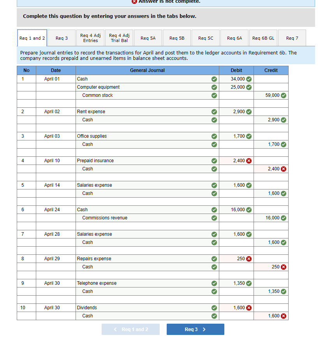Click the green check icon beside the 34,000 debit
Viewport: 333px width, 340px height.
tap(249, 79)
